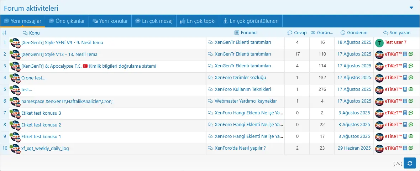
Task: Click the green SMS icon in row 10
Action: pyautogui.click(x=411, y=148)
